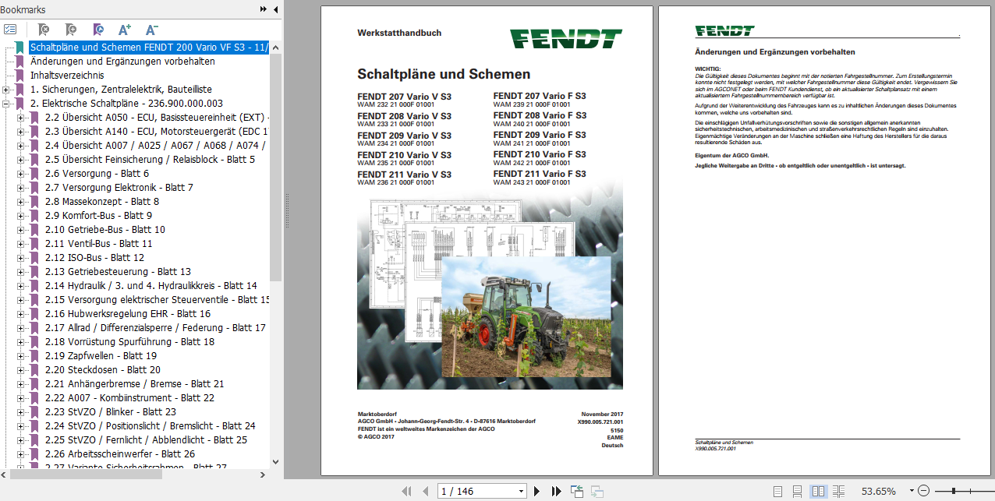The height and width of the screenshot is (501, 995).
Task: Open the Inhaltsverzeichnis bookmark
Action: point(67,76)
